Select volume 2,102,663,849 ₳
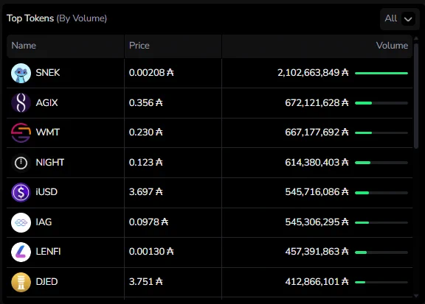The height and width of the screenshot is (304, 425). point(313,72)
